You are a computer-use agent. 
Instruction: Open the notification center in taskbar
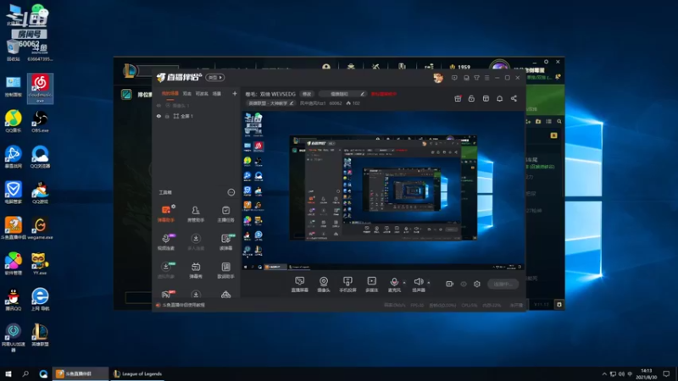coord(666,373)
